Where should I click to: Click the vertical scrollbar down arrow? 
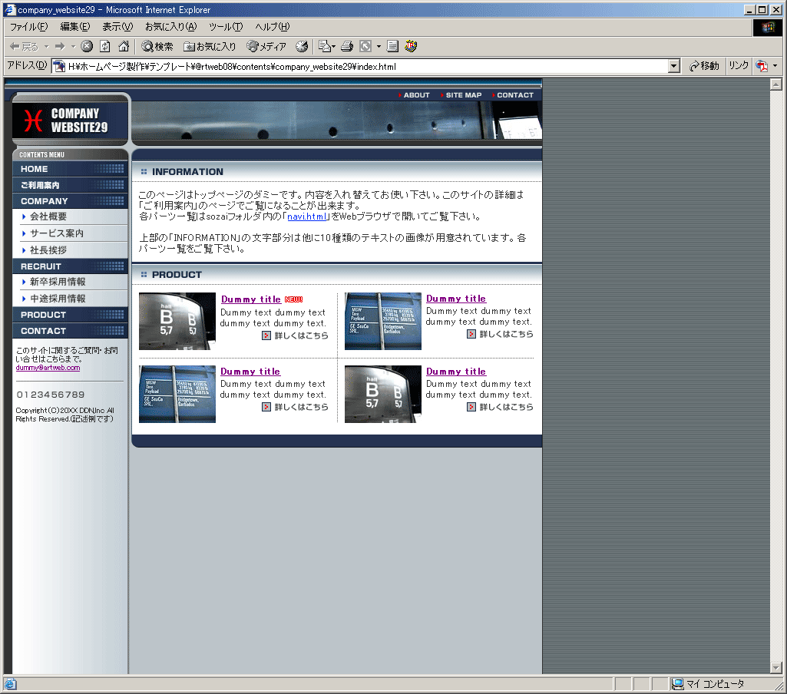(x=775, y=668)
